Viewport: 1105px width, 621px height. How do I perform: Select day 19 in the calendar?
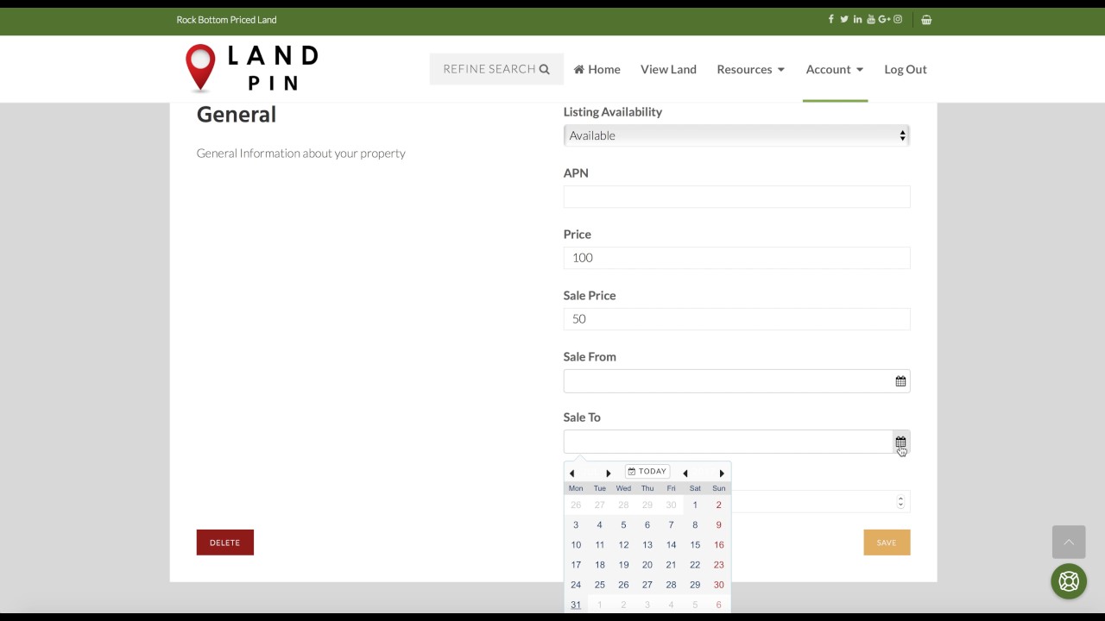pyautogui.click(x=623, y=565)
